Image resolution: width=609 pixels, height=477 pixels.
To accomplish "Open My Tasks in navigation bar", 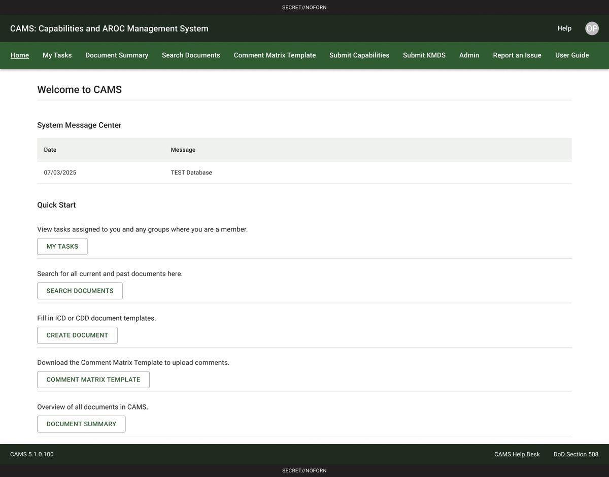I will click(x=57, y=55).
